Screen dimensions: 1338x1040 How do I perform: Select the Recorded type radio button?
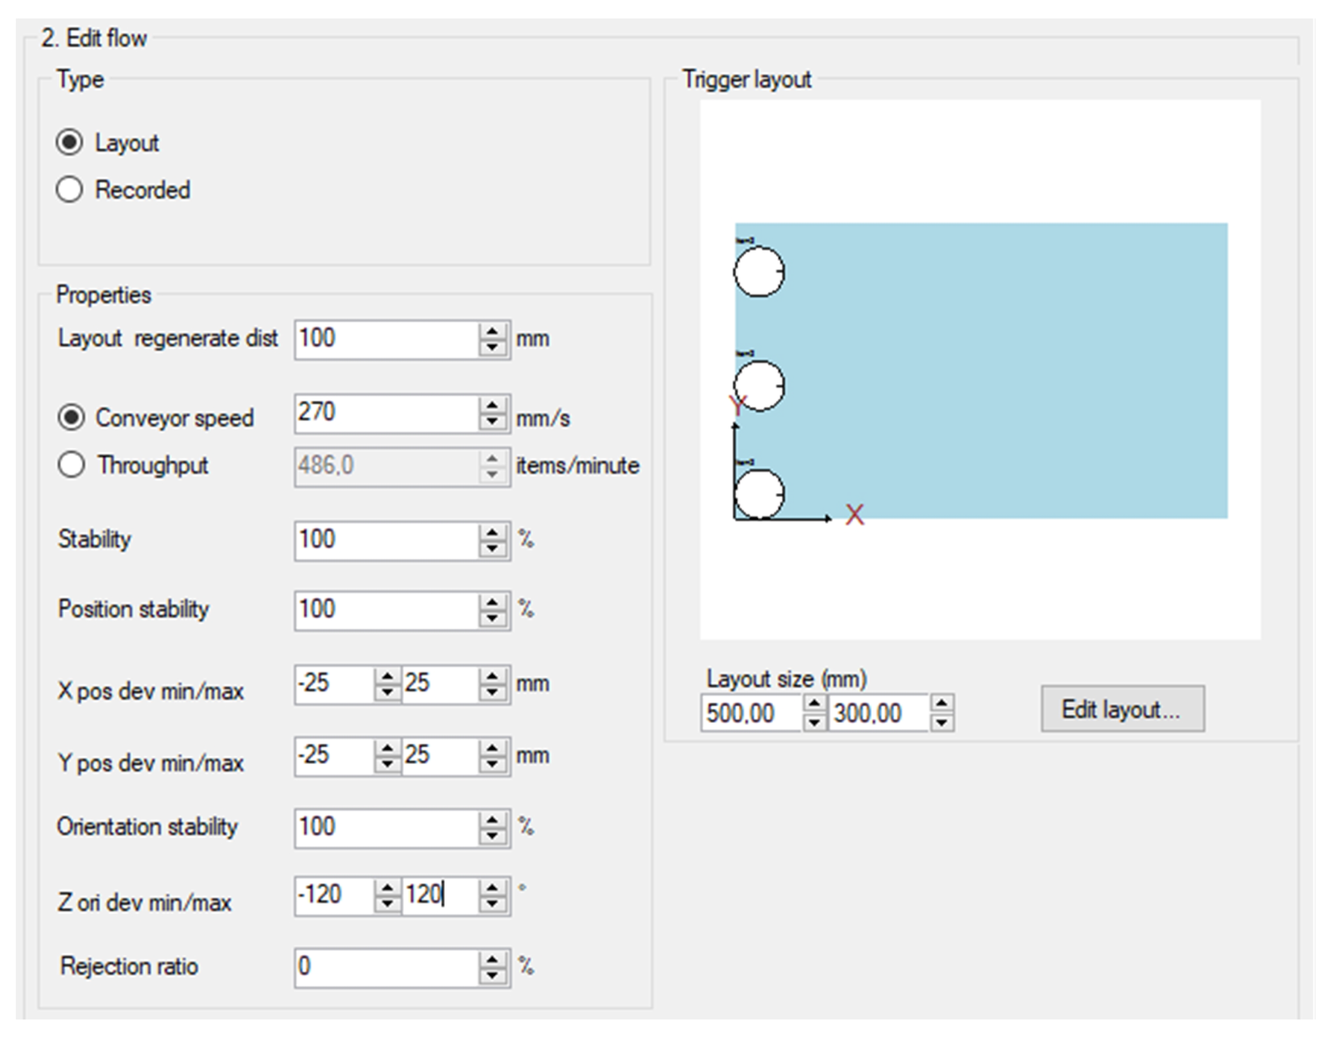coord(69,189)
